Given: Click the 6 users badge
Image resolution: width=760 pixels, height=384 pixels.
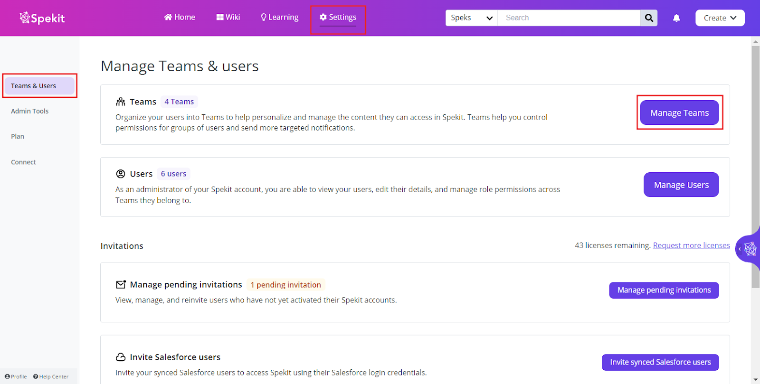Looking at the screenshot, I should tap(173, 174).
